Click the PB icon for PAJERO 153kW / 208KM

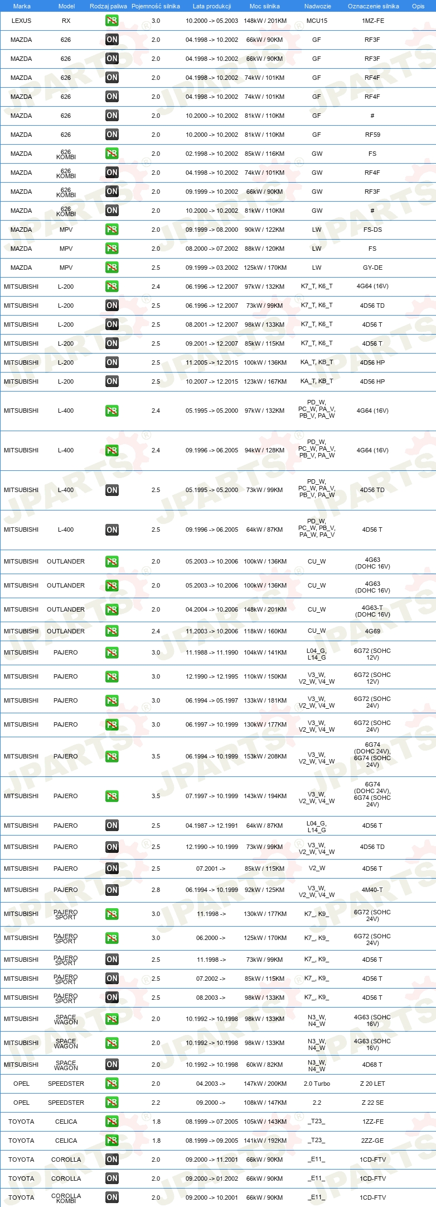(x=112, y=756)
